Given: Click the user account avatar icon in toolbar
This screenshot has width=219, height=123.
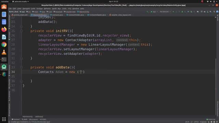Looking at the screenshot, I should pyautogui.click(x=217, y=12).
